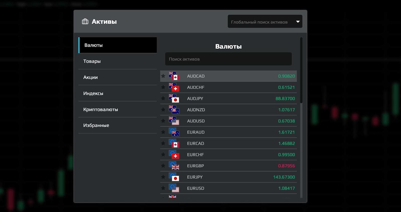Toggle the favorite star for AUDJPY
Image resolution: width=401 pixels, height=212 pixels.
coord(163,98)
